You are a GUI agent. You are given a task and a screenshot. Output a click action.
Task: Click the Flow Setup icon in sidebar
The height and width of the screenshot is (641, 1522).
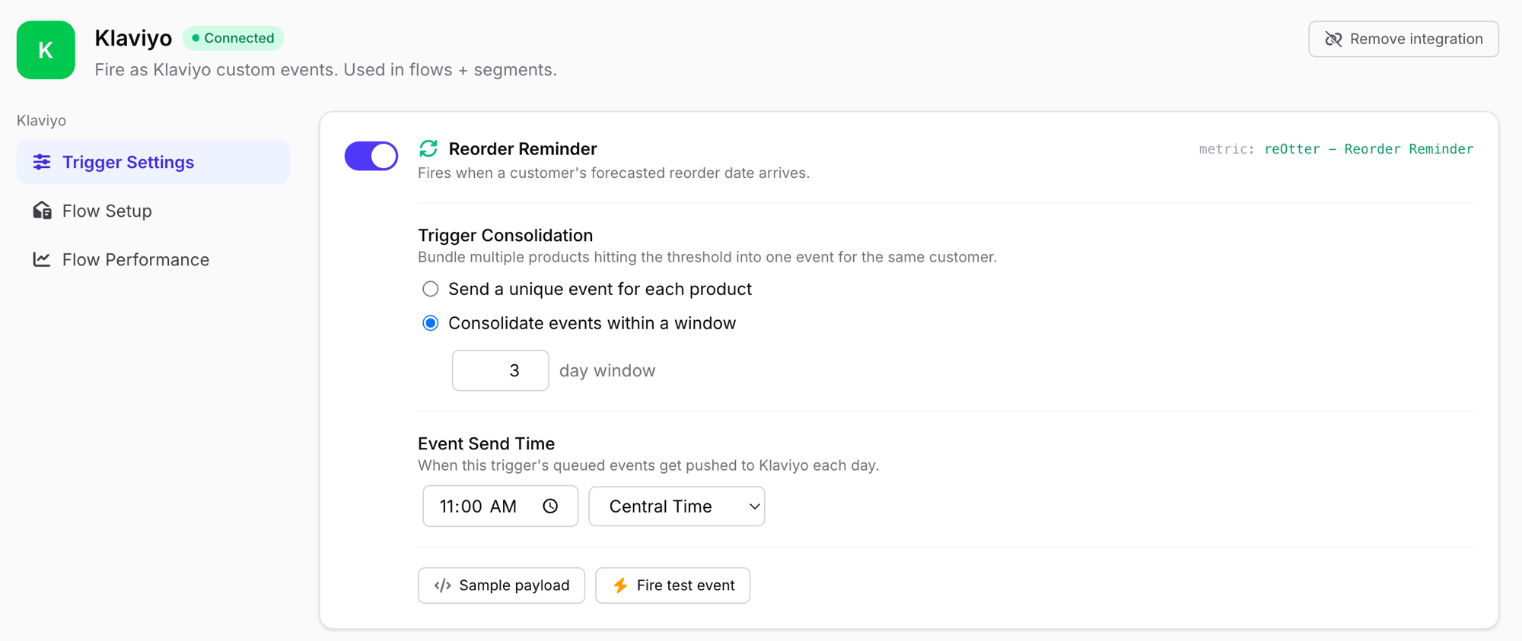pyautogui.click(x=42, y=211)
